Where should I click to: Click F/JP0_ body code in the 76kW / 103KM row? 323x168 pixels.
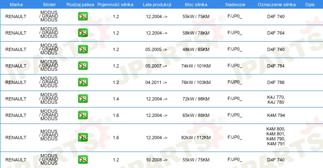[235, 82]
